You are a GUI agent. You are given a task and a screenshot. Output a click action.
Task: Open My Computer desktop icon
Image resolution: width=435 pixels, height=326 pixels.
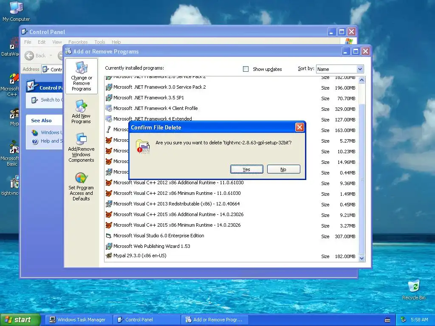[x=16, y=11]
